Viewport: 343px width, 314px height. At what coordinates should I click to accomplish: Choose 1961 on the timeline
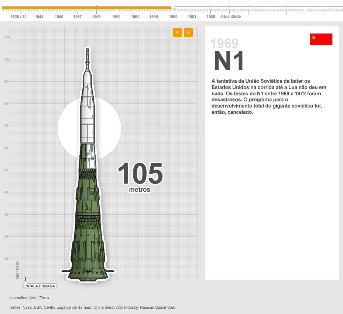tap(116, 17)
